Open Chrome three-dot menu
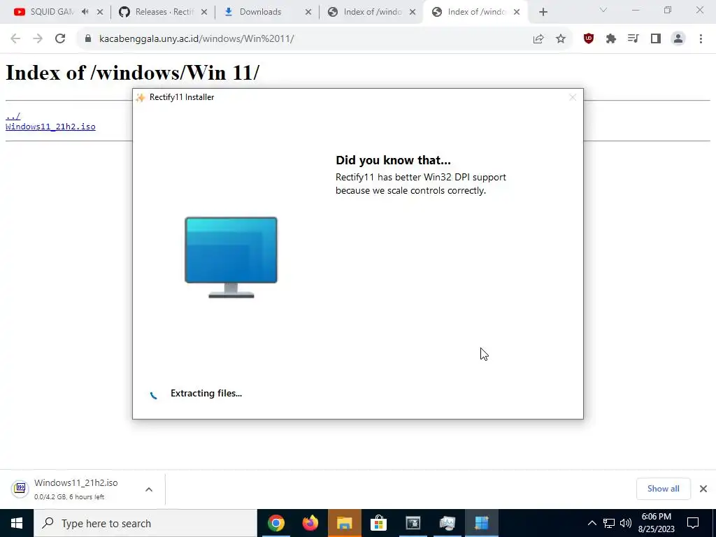 click(x=701, y=39)
